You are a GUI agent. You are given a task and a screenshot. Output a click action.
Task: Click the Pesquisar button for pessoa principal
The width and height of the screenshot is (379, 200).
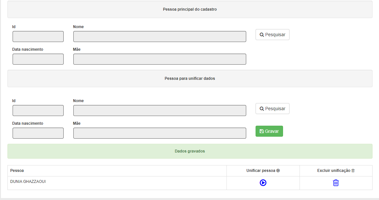(x=272, y=35)
